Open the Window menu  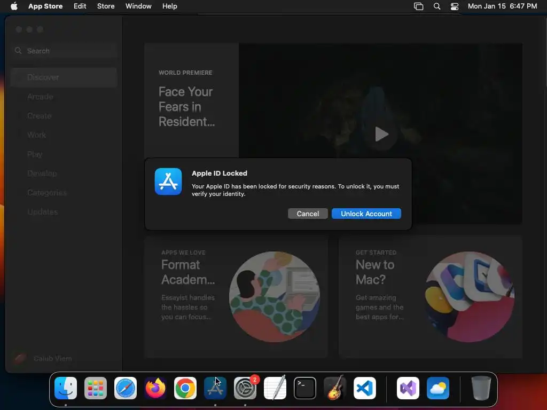tap(138, 6)
